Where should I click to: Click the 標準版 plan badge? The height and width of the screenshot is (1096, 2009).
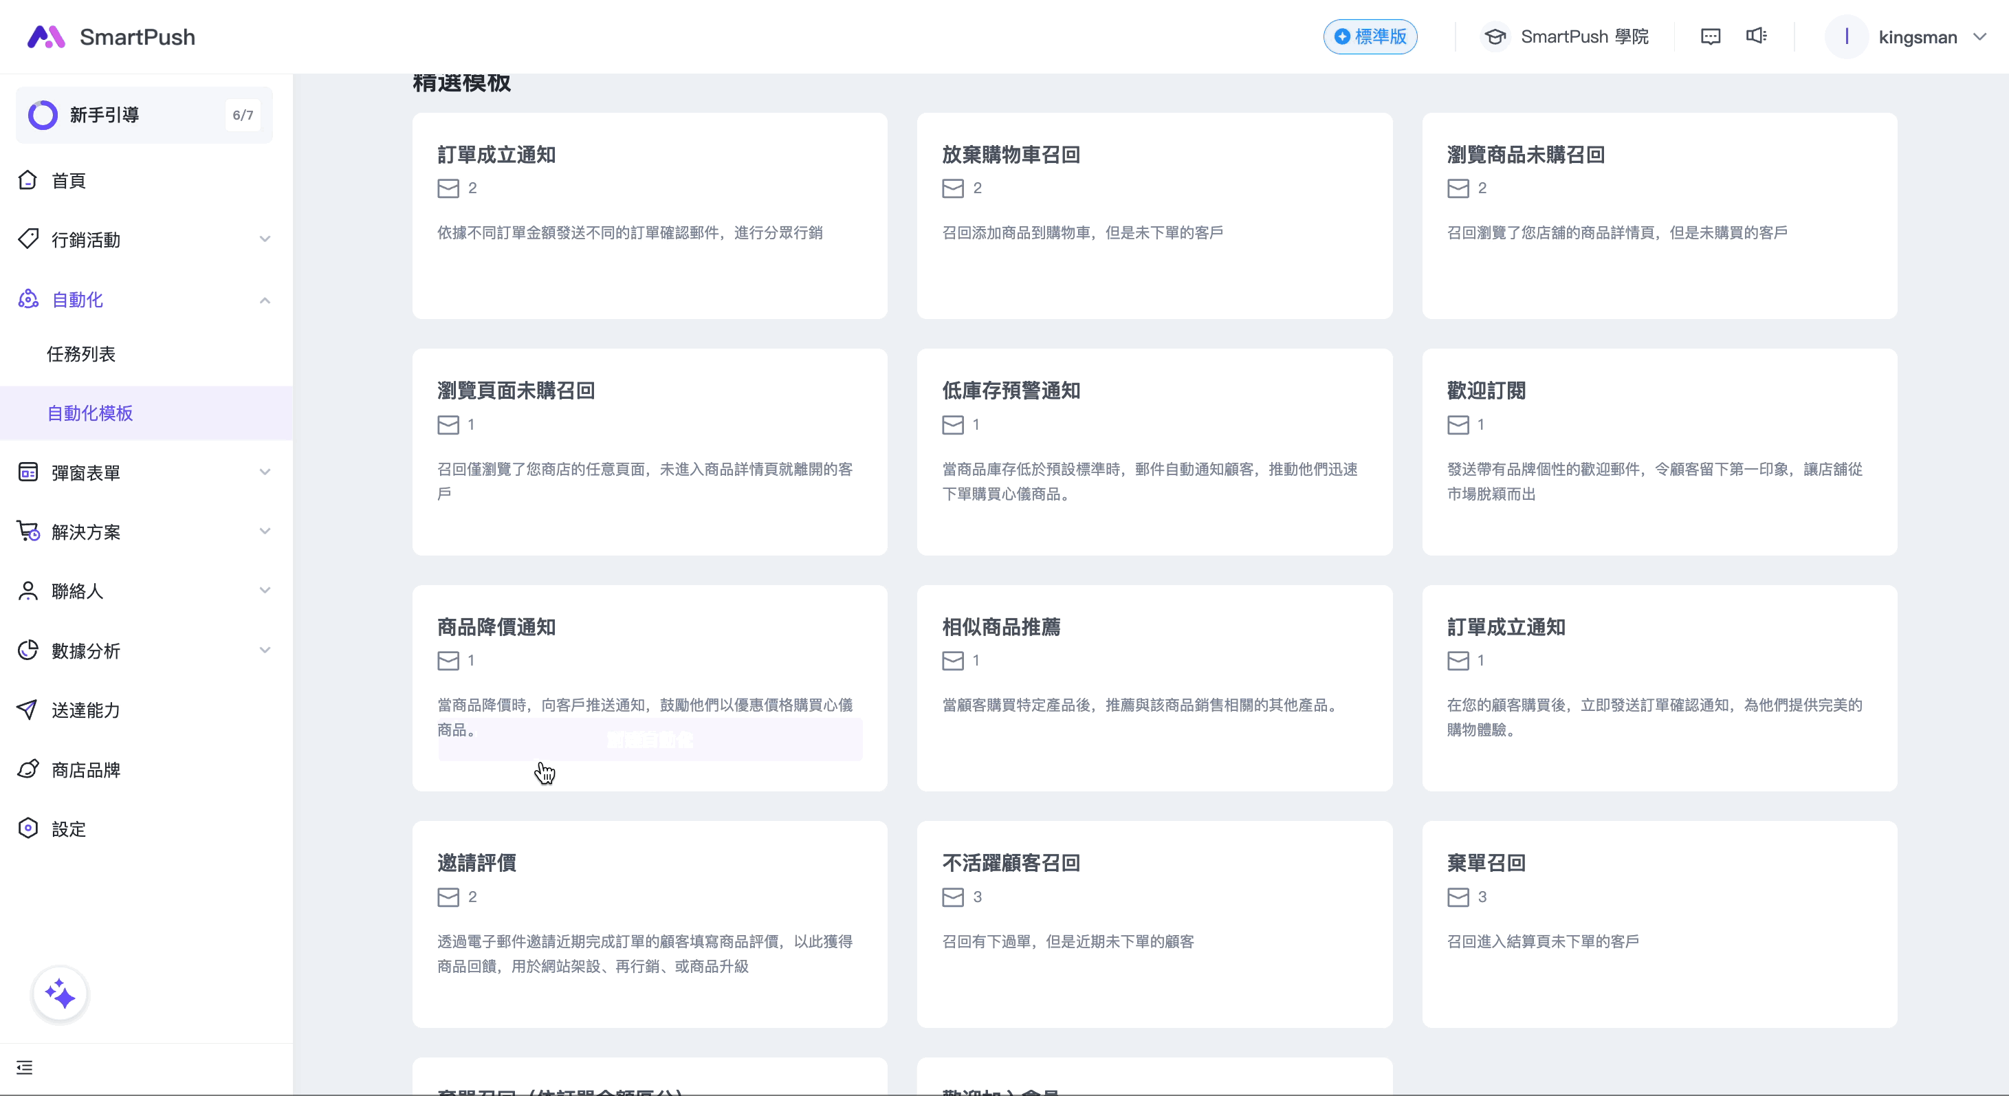(1370, 36)
